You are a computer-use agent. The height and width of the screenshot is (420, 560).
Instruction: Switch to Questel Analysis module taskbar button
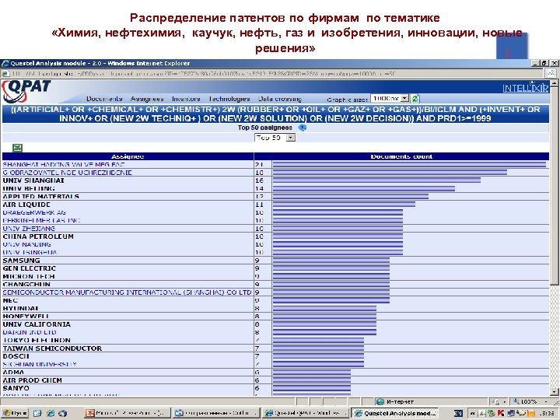394,413
